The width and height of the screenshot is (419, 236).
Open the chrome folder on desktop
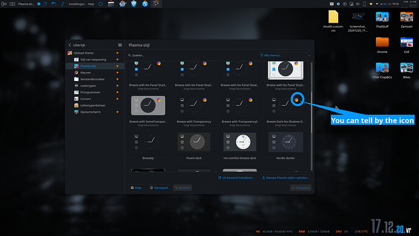click(382, 45)
